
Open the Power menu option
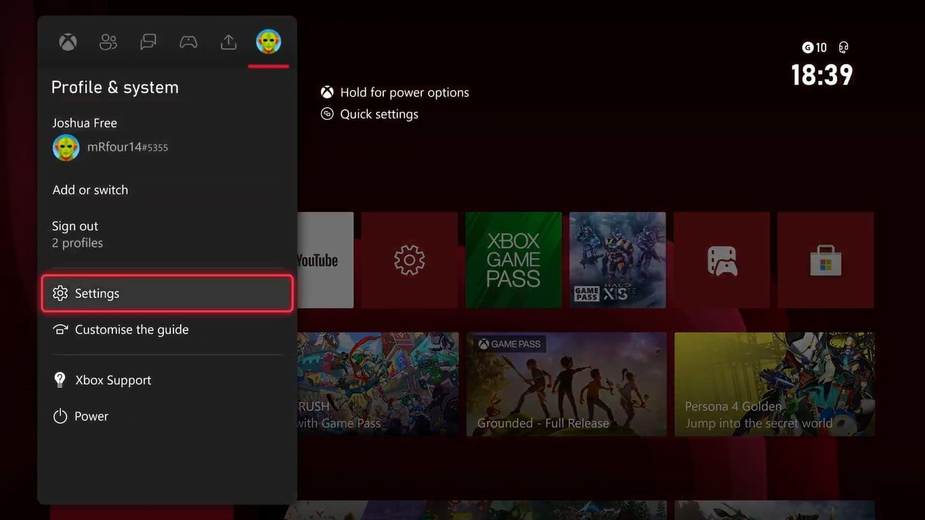tap(91, 416)
